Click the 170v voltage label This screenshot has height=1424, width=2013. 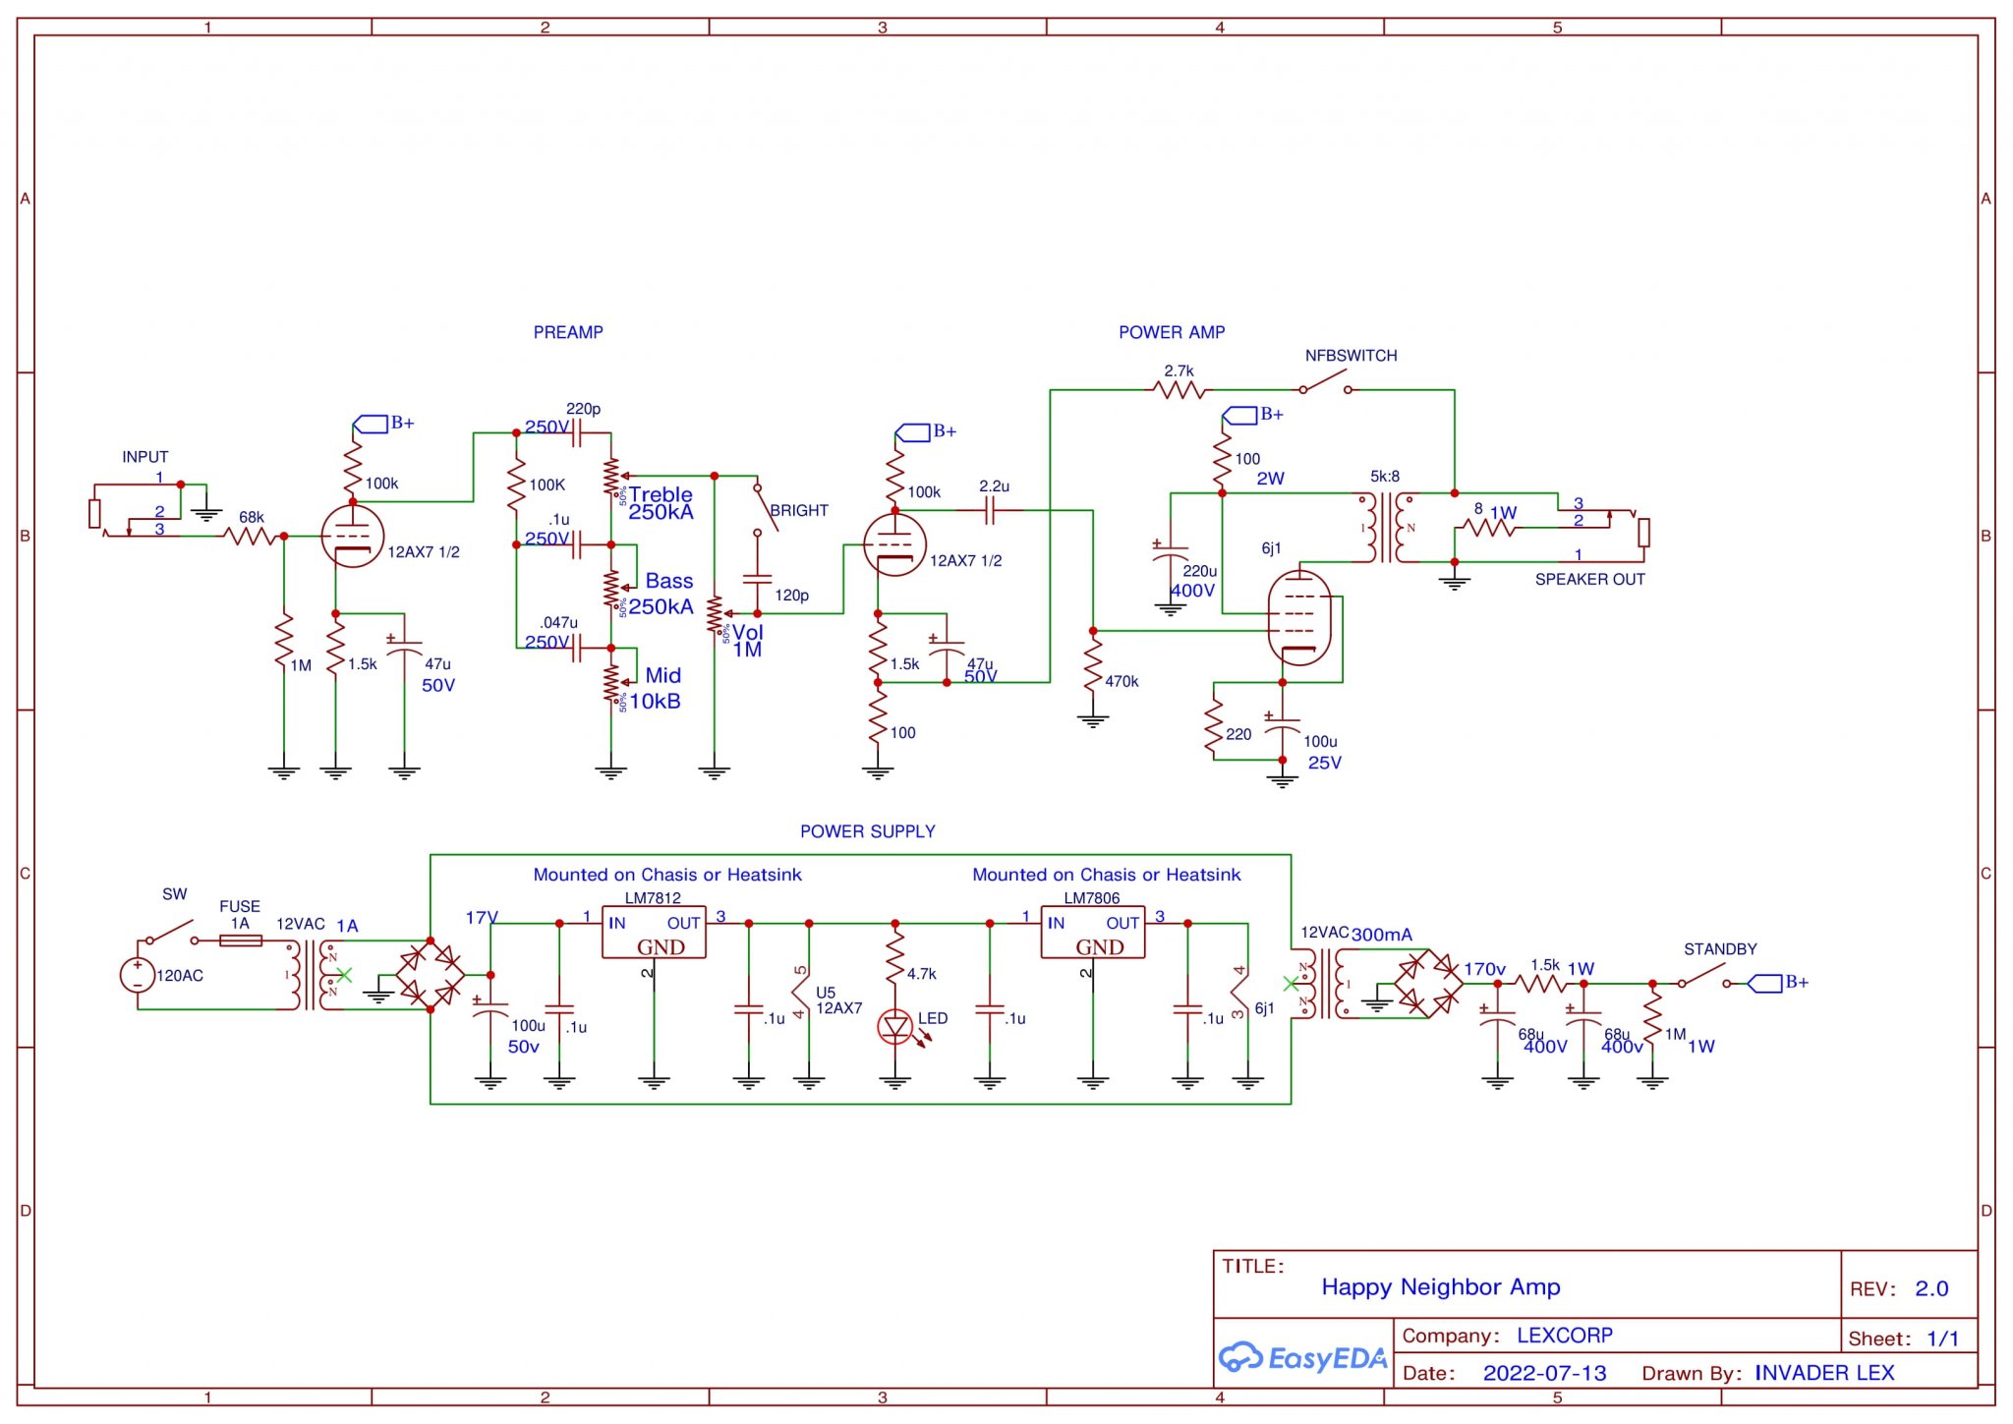click(x=1484, y=969)
